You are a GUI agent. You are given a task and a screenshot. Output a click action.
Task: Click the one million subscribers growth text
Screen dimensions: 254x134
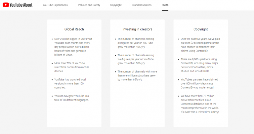click(137, 76)
